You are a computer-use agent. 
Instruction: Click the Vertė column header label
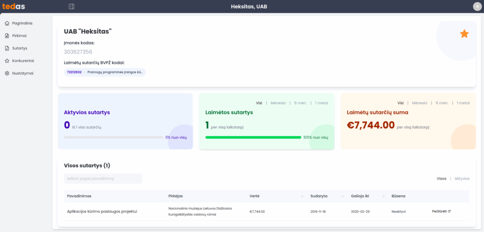(254, 196)
